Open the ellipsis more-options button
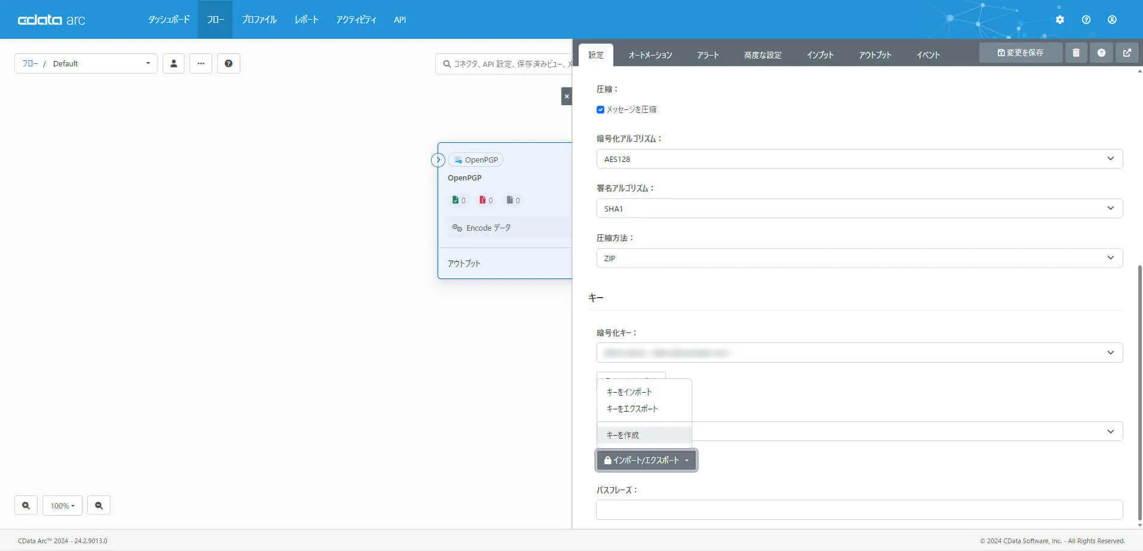 pos(201,63)
